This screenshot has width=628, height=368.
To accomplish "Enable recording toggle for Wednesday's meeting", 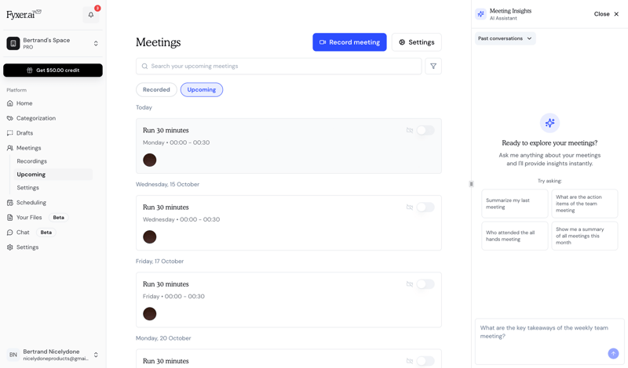I will coord(425,207).
